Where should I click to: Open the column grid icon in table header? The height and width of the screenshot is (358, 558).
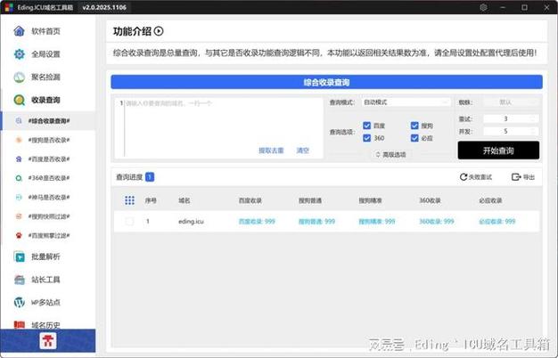pyautogui.click(x=129, y=200)
